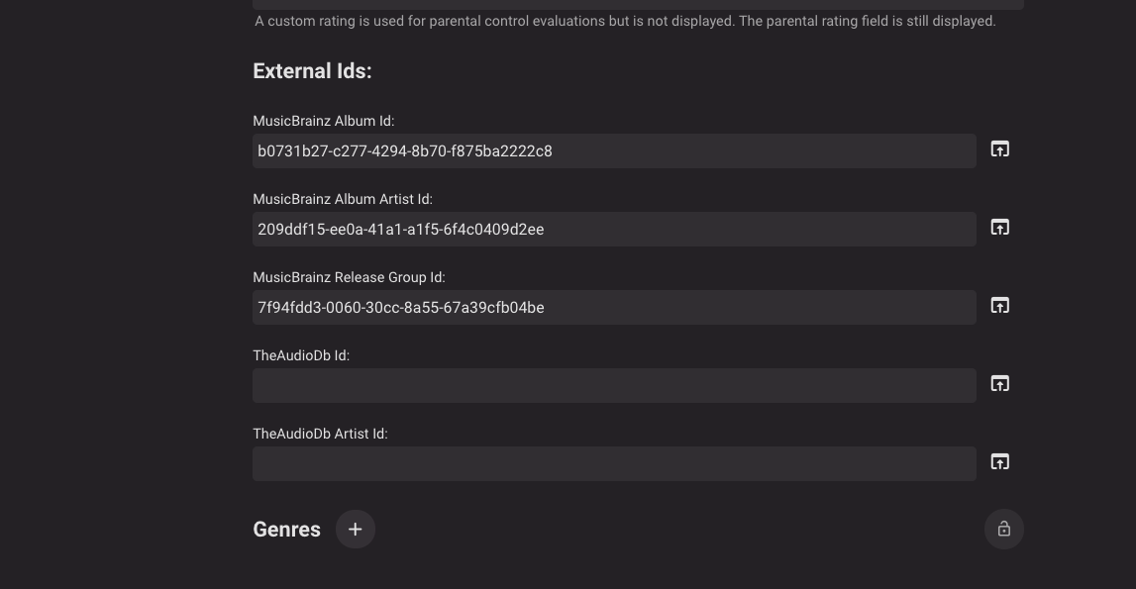
Task: Select the b0731b27 album id value text
Action: click(x=405, y=150)
